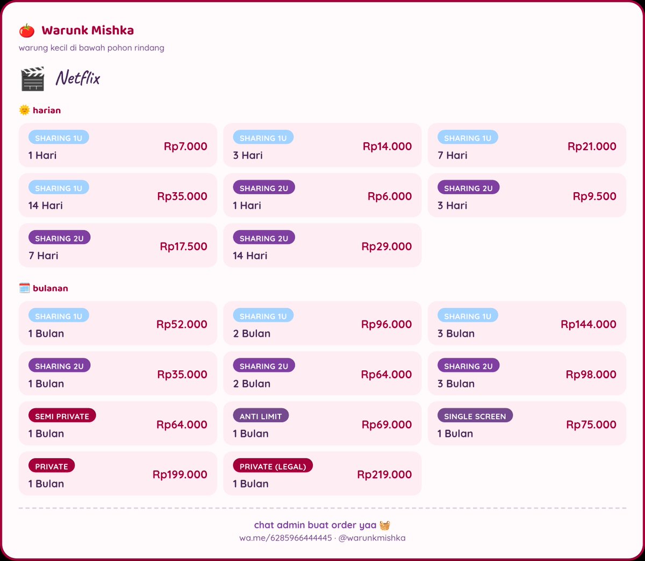
Task: Click the "Warunk Mishka" shop title
Action: click(x=88, y=31)
